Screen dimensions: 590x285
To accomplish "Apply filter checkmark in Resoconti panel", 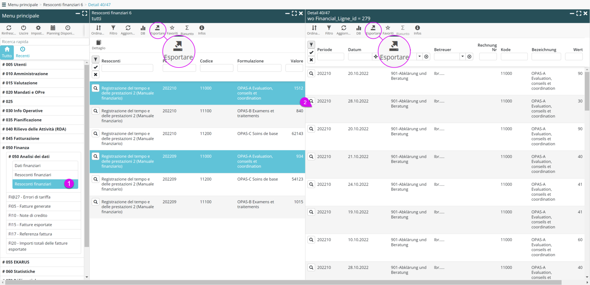I will [x=96, y=67].
